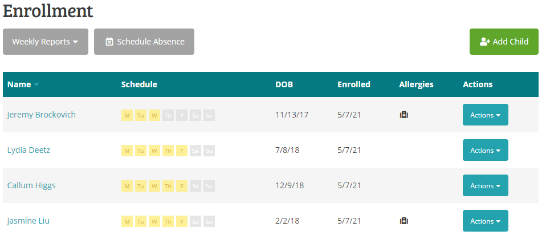Click the add-person icon on Add Child
The image size is (542, 247).
pos(485,42)
